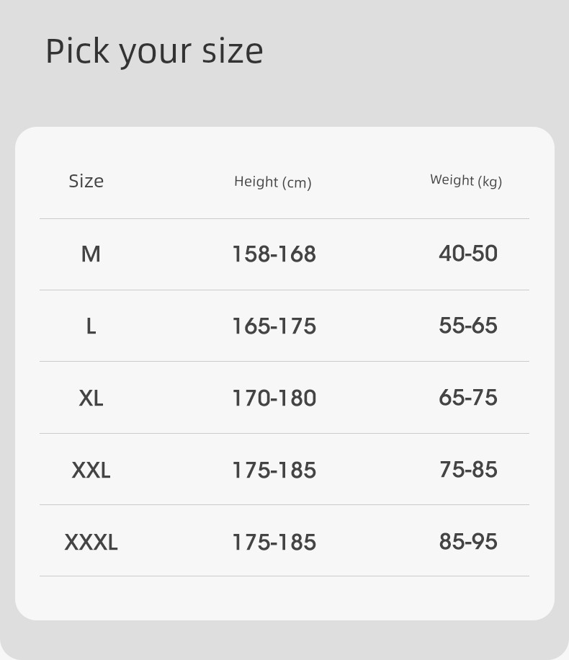Select size XXL label
This screenshot has height=660, width=569.
(91, 471)
